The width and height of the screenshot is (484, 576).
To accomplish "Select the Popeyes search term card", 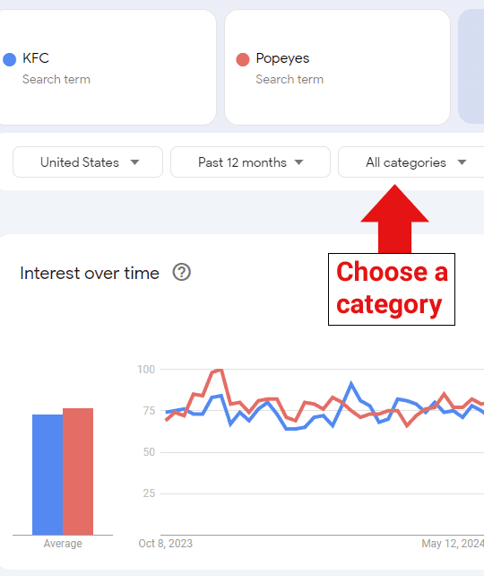I will coord(337,67).
